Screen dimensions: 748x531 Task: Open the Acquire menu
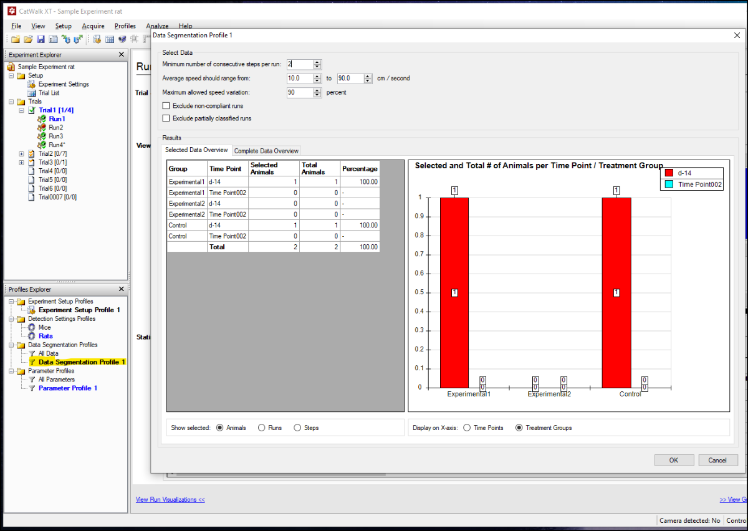coord(93,26)
